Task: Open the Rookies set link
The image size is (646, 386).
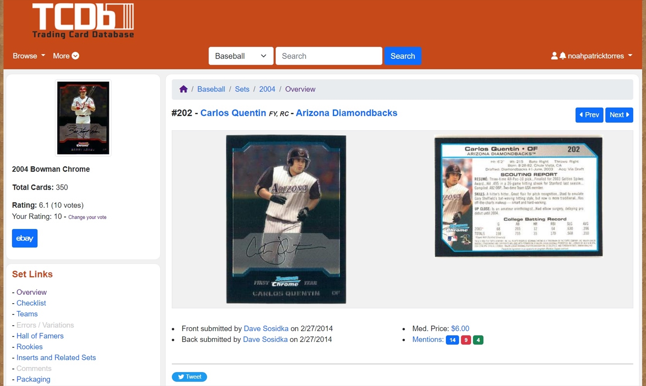Action: (29, 346)
